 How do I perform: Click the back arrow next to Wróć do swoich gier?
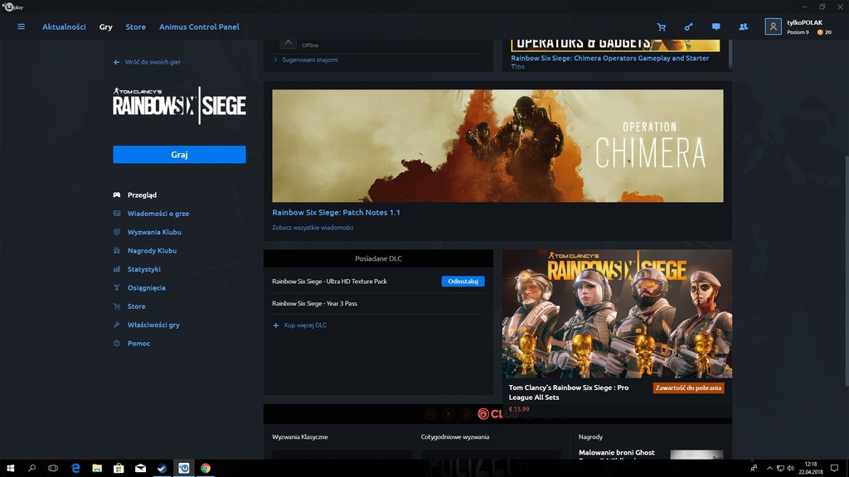(116, 62)
